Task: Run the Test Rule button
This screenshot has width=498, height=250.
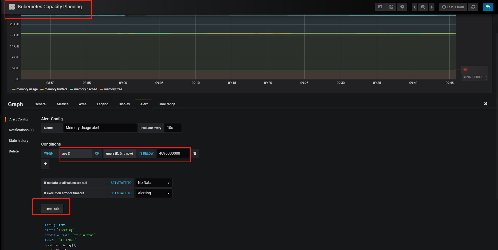Action: [52, 209]
